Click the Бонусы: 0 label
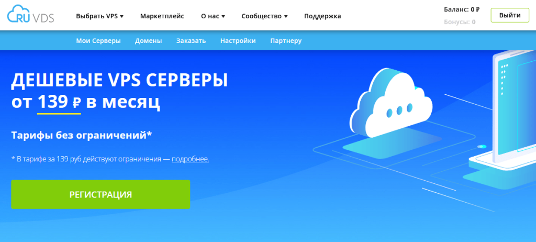 click(459, 22)
